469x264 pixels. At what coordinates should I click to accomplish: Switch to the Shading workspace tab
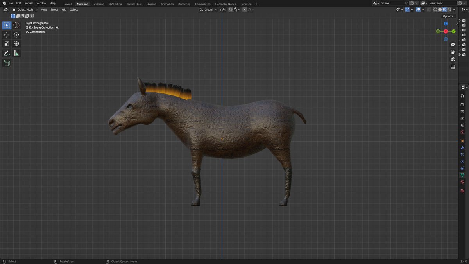(151, 4)
